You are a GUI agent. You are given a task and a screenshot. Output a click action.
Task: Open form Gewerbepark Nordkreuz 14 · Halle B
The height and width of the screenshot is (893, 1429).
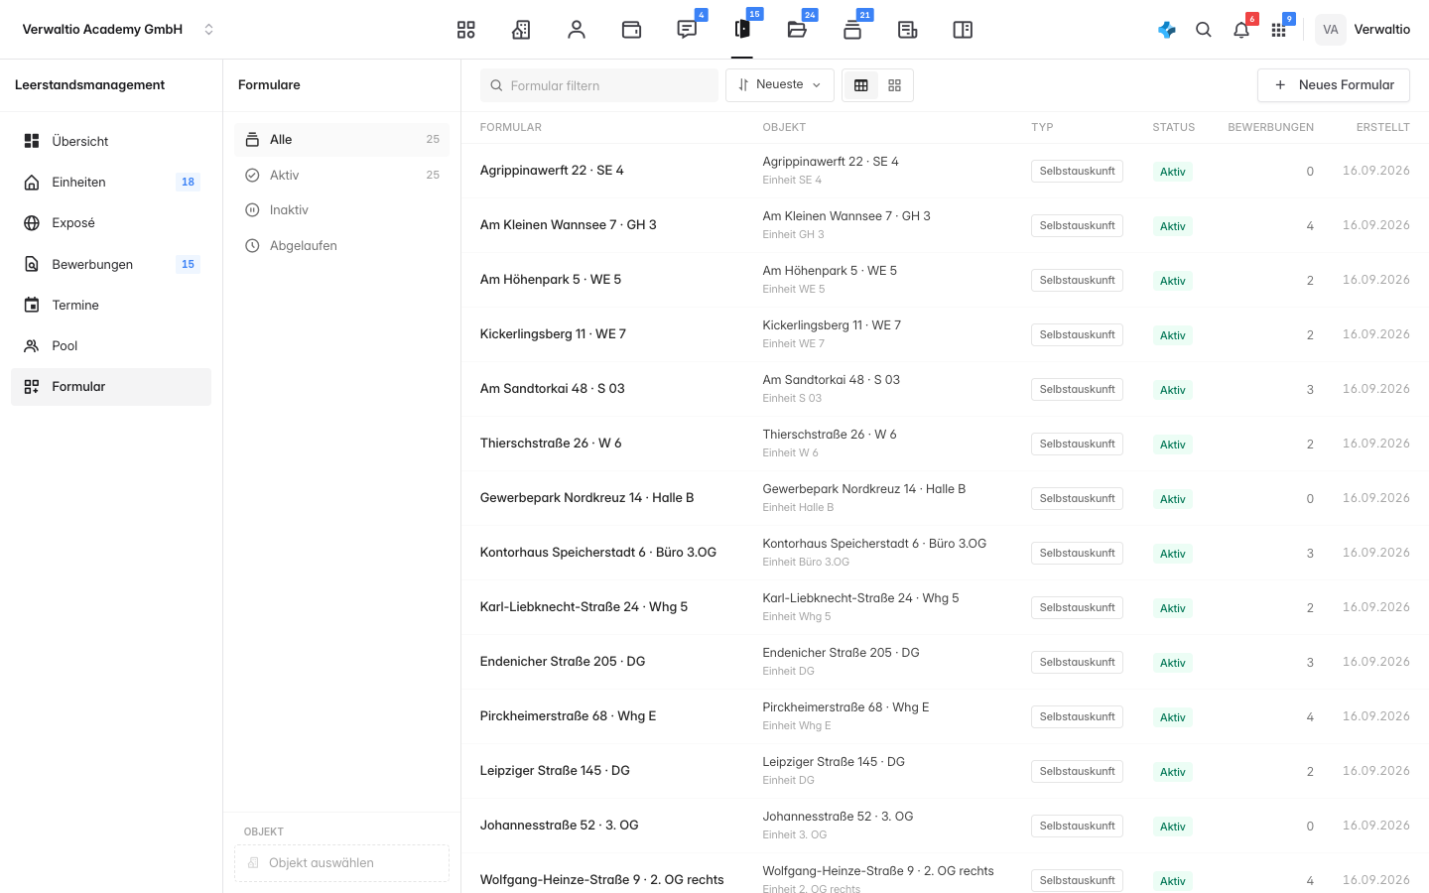[x=586, y=498]
